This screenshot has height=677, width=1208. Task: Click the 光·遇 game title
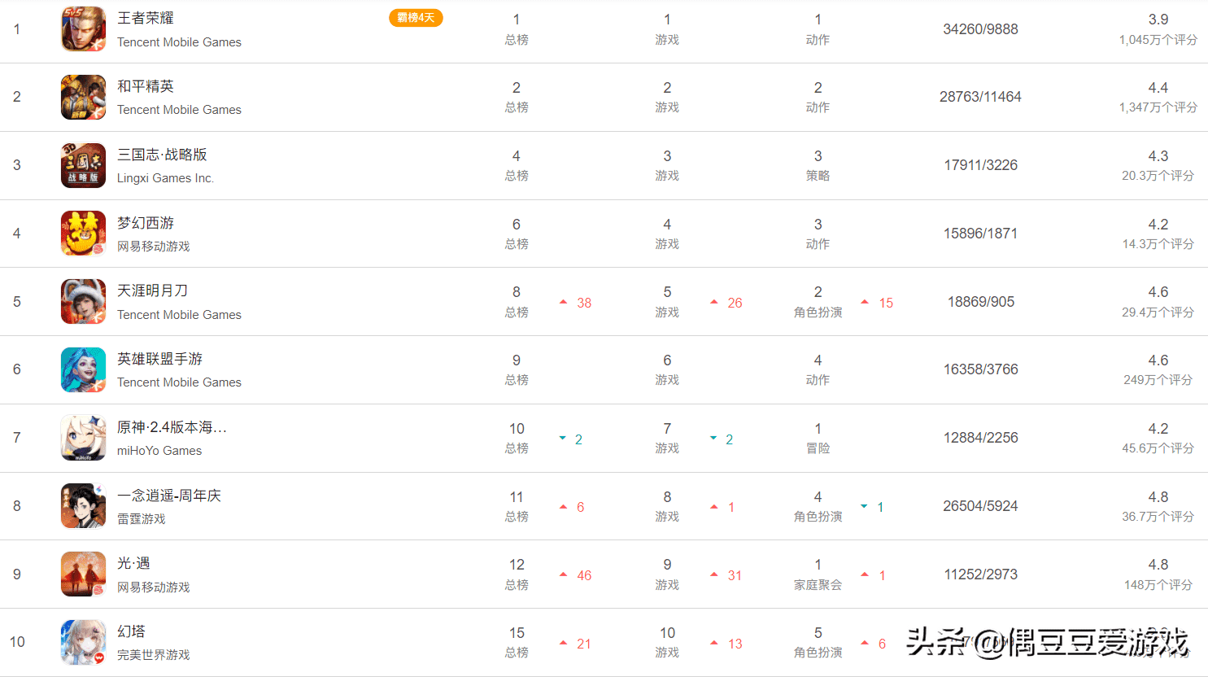point(133,563)
